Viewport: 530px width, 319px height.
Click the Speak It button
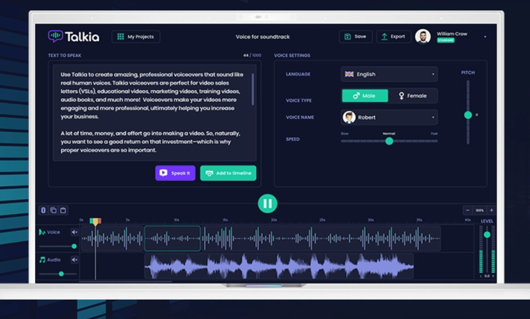(175, 173)
